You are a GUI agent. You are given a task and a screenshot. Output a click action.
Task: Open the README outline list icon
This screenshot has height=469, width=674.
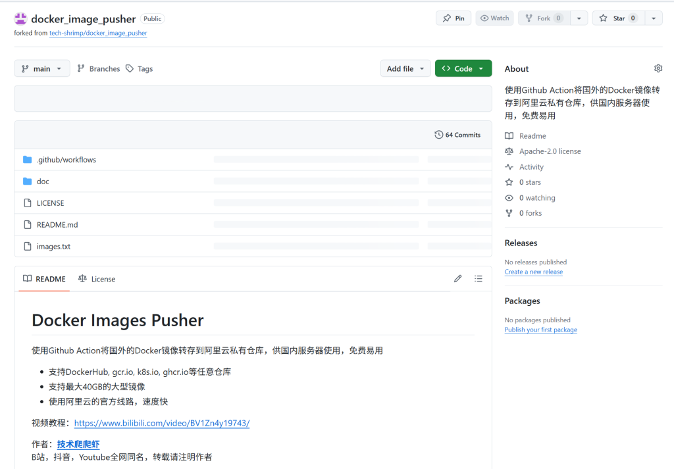(x=479, y=279)
